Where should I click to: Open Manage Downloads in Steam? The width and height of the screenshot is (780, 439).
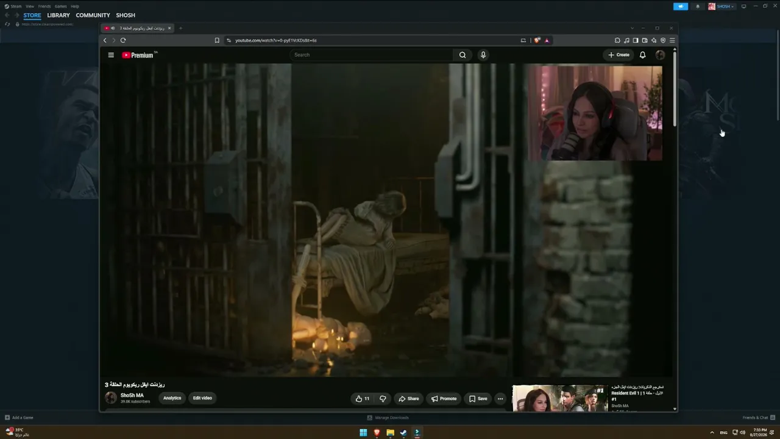click(x=388, y=418)
